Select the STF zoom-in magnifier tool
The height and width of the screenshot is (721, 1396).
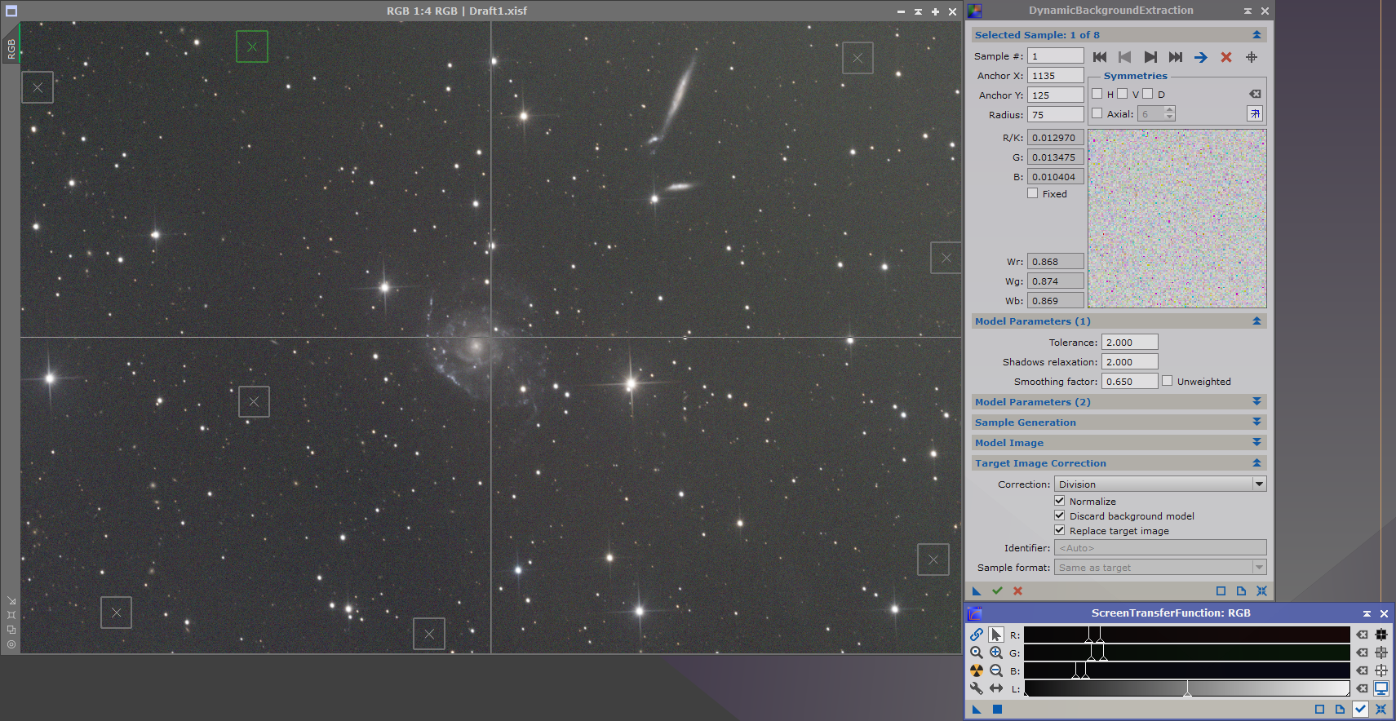point(996,652)
